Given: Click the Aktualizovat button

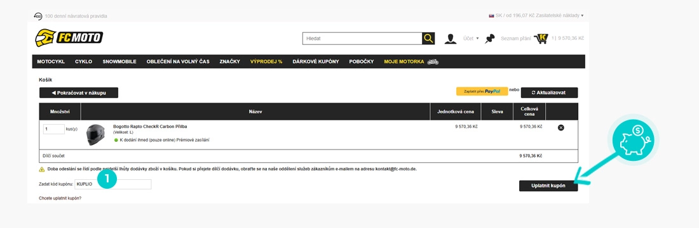Looking at the screenshot, I should [x=549, y=92].
